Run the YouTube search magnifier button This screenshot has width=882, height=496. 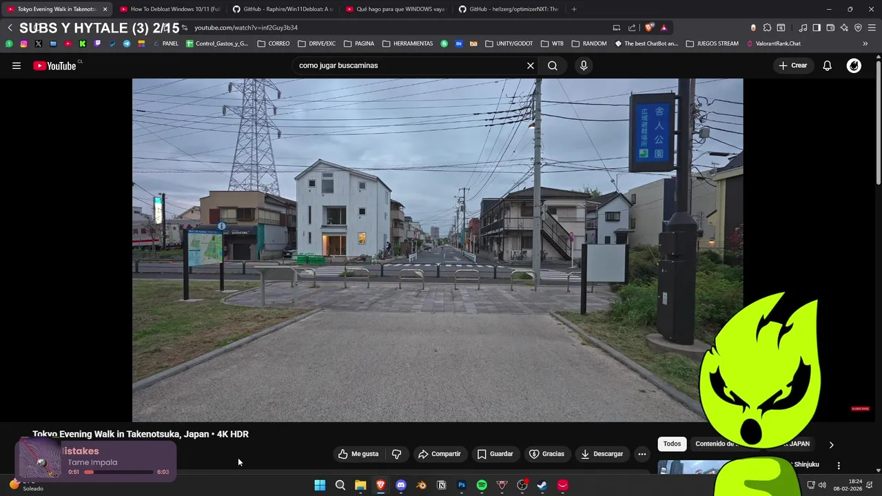coord(553,65)
